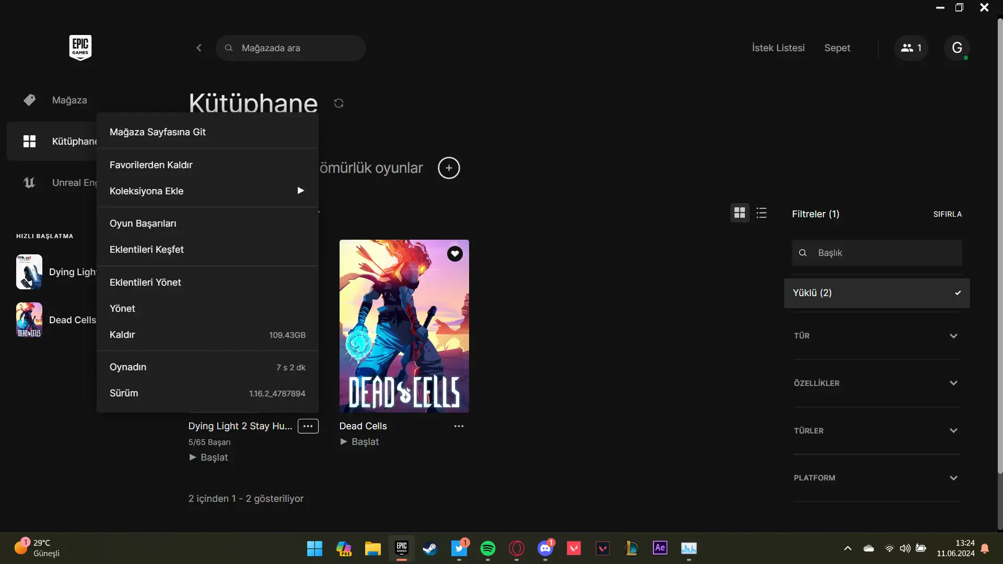Image resolution: width=1003 pixels, height=564 pixels.
Task: Open Dead Cells three-dot options
Action: pyautogui.click(x=459, y=426)
